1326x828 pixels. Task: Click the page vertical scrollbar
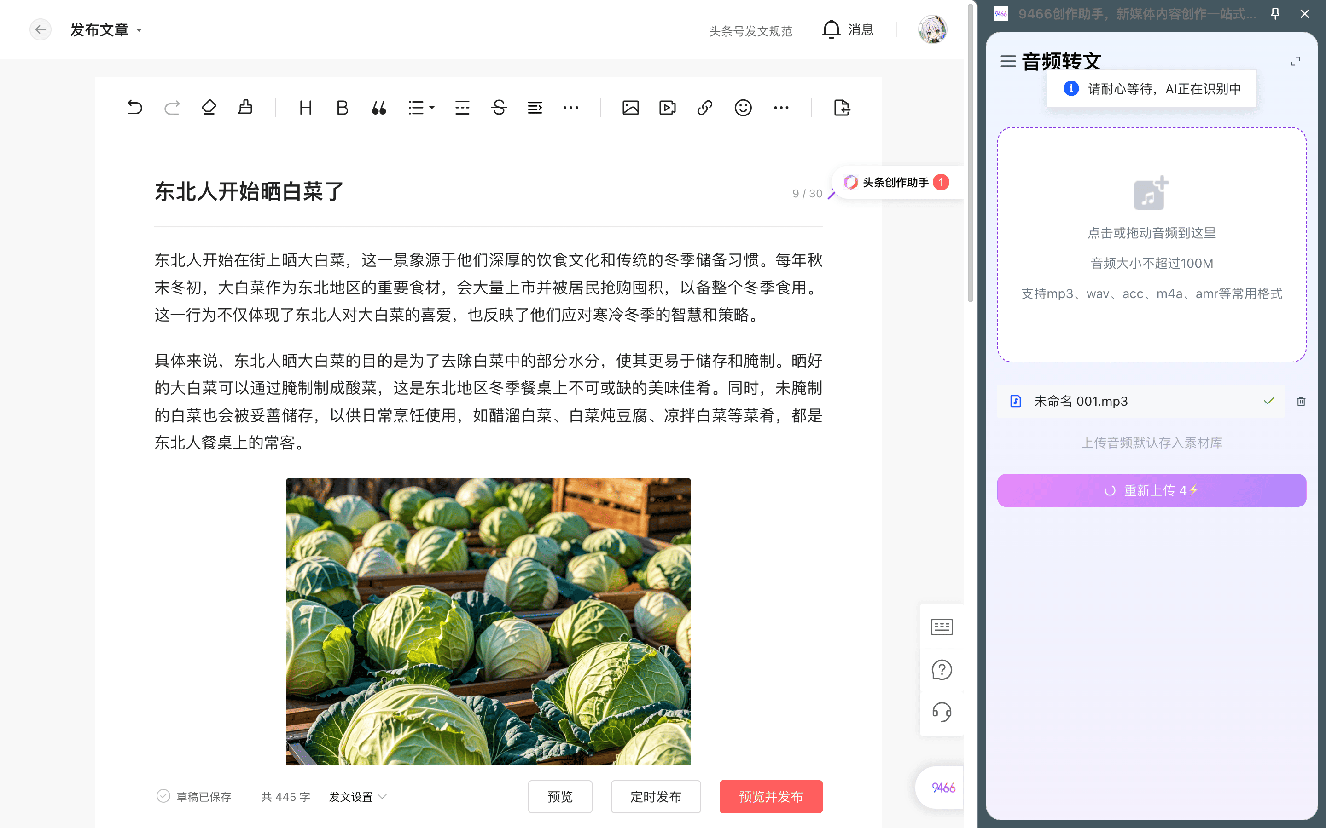point(971,153)
